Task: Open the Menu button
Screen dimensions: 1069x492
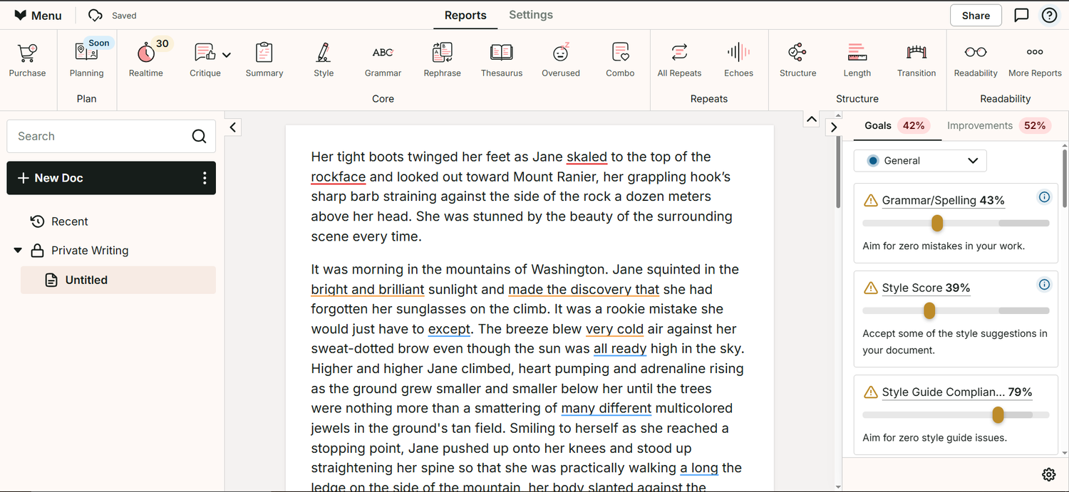Action: (38, 15)
